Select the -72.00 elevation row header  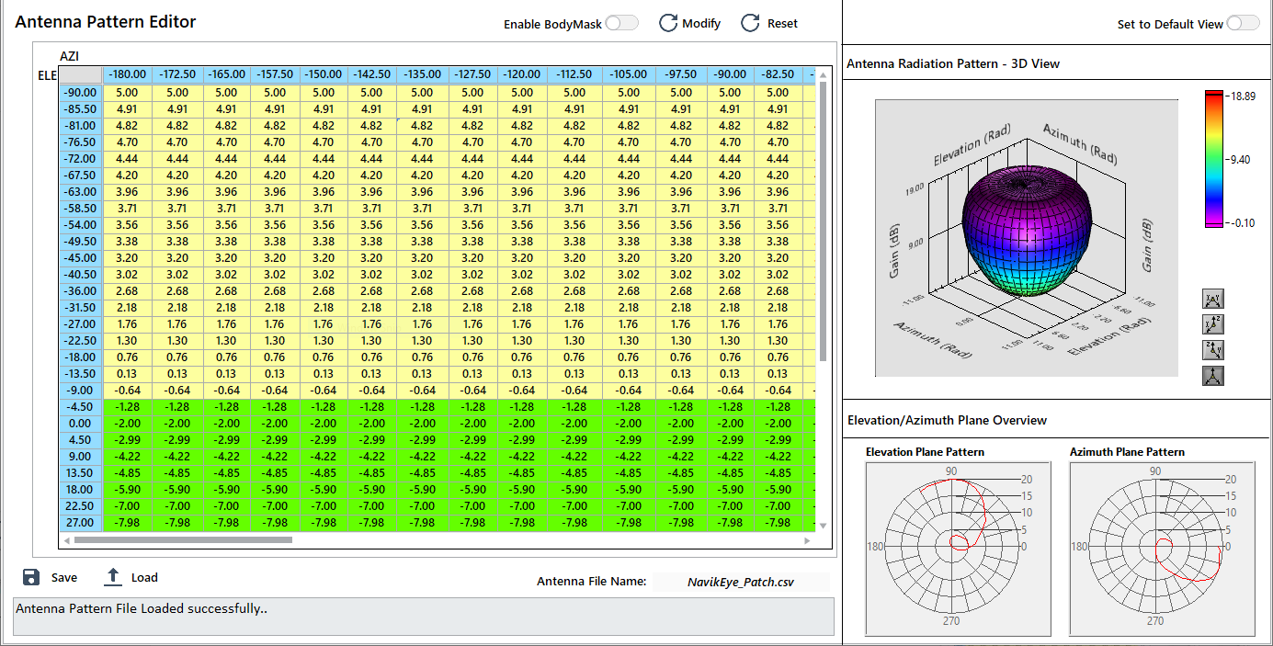[81, 158]
